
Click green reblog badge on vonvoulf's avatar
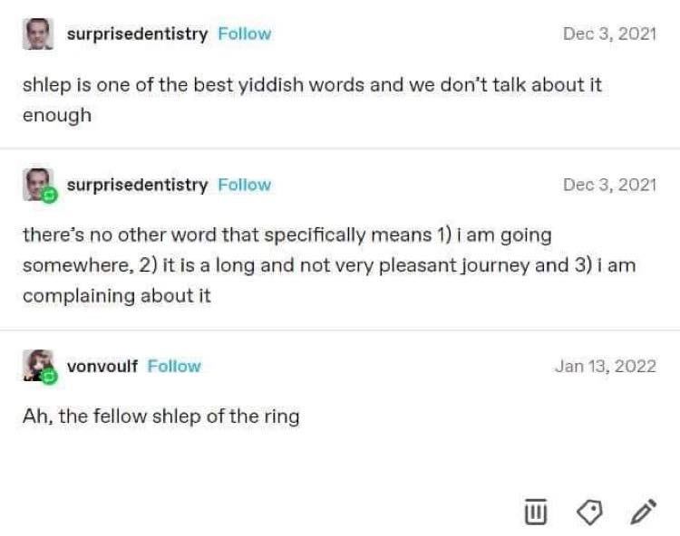coord(49,376)
